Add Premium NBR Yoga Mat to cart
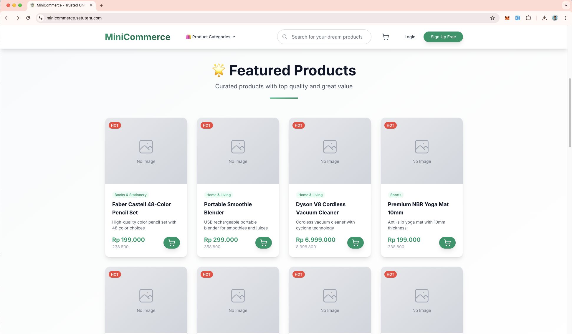Image resolution: width=572 pixels, height=334 pixels. tap(447, 243)
